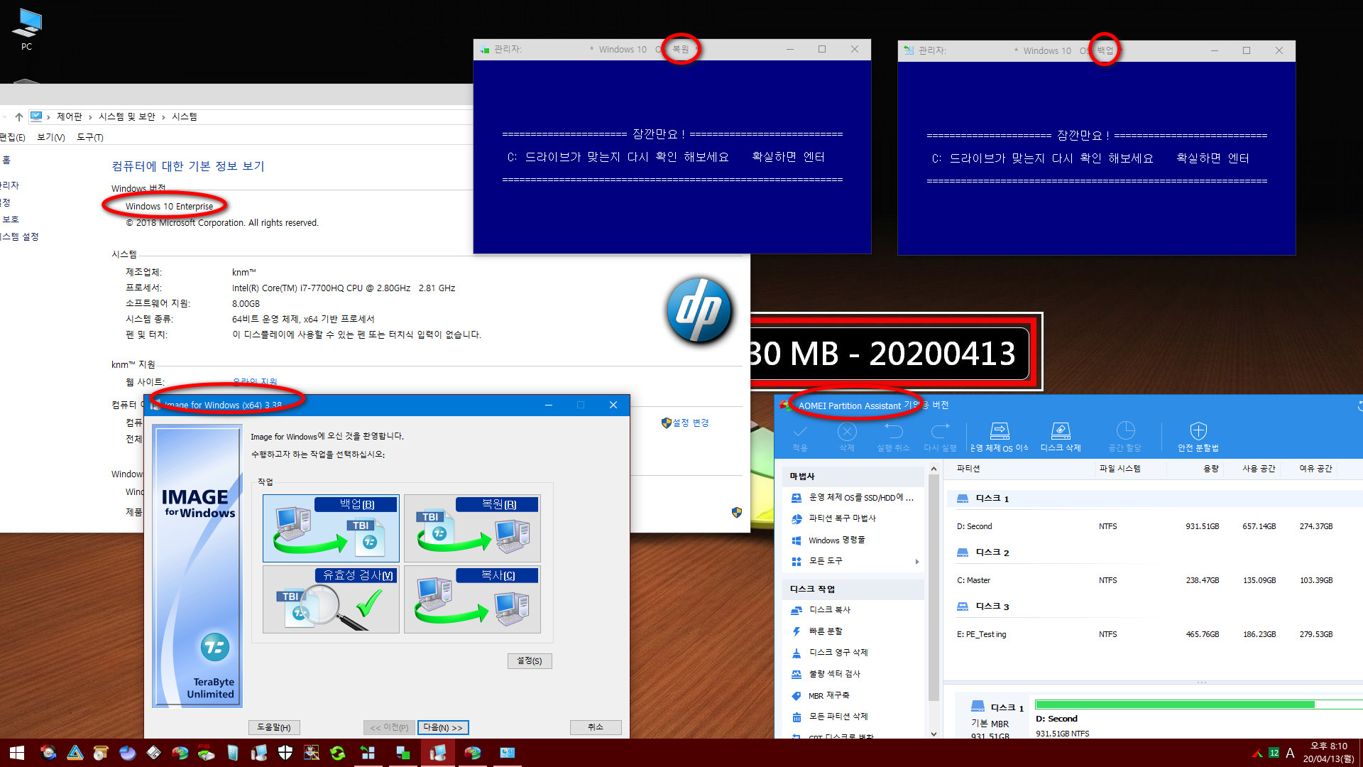Select the D: Second partition row
1363x767 pixels.
coord(1154,526)
